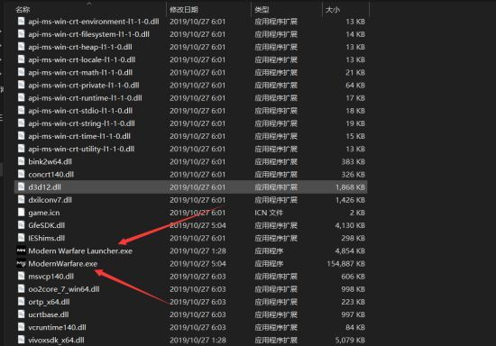Image resolution: width=496 pixels, height=346 pixels.
Task: Sort files by the 名称 column header
Action: coord(23,10)
